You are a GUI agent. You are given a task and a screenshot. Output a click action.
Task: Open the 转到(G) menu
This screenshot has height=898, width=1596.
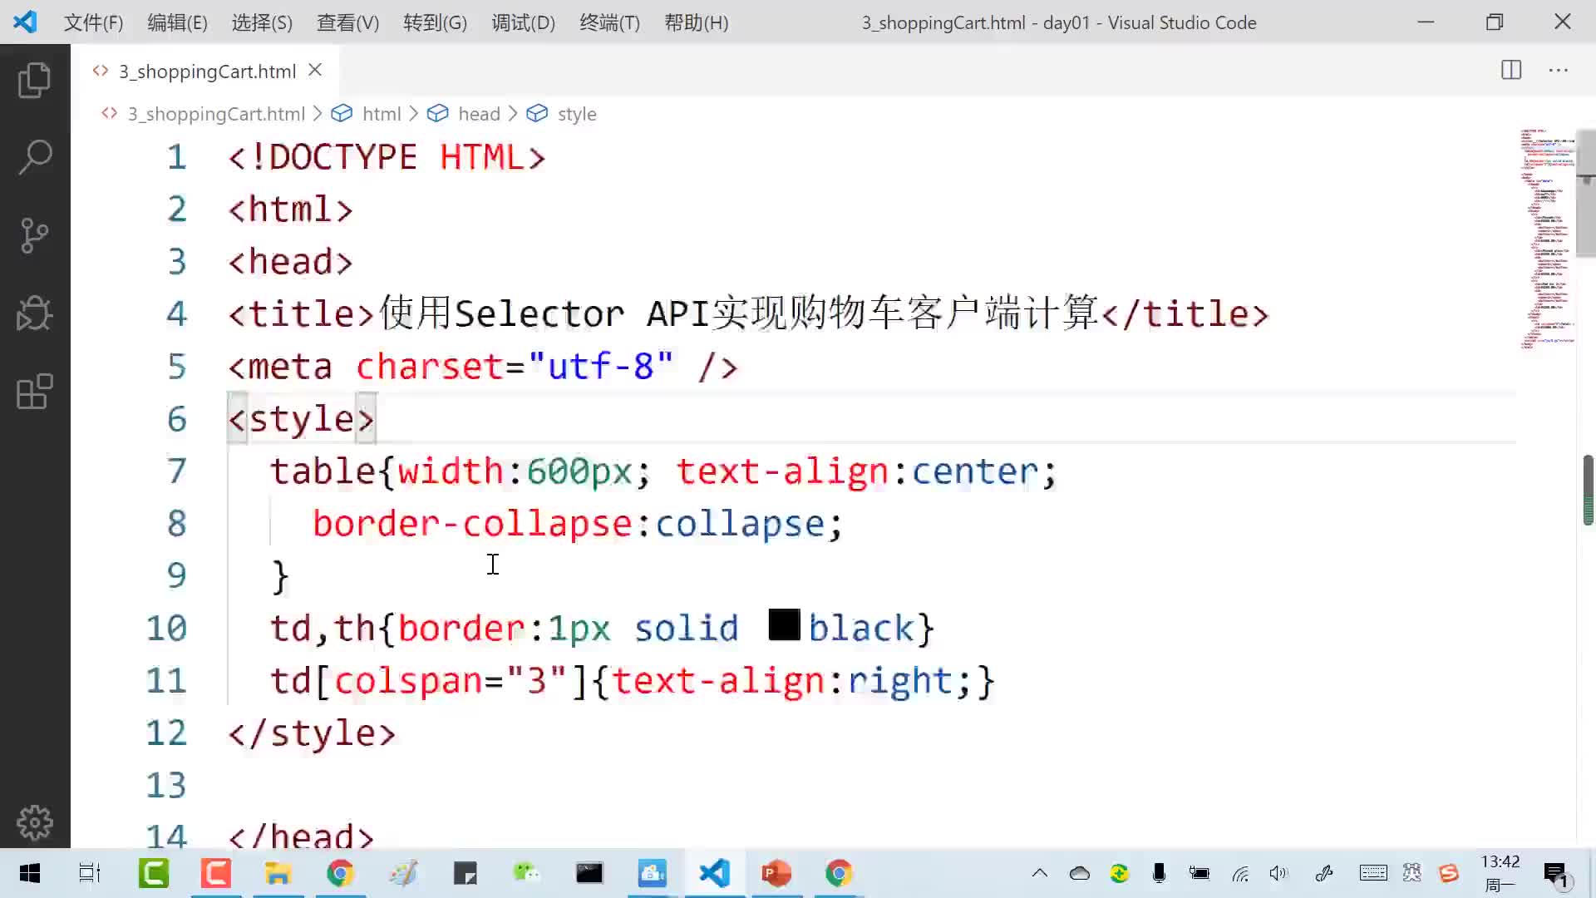coord(435,22)
